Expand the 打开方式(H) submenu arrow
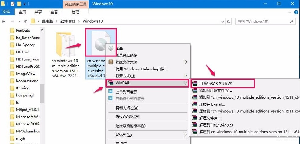300x144 pixels. coord(186,76)
